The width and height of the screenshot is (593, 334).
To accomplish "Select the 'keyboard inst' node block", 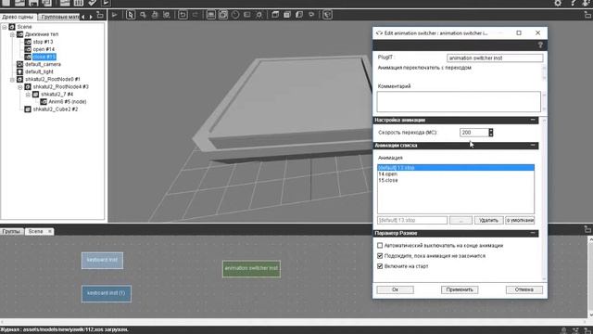I will pyautogui.click(x=102, y=261).
